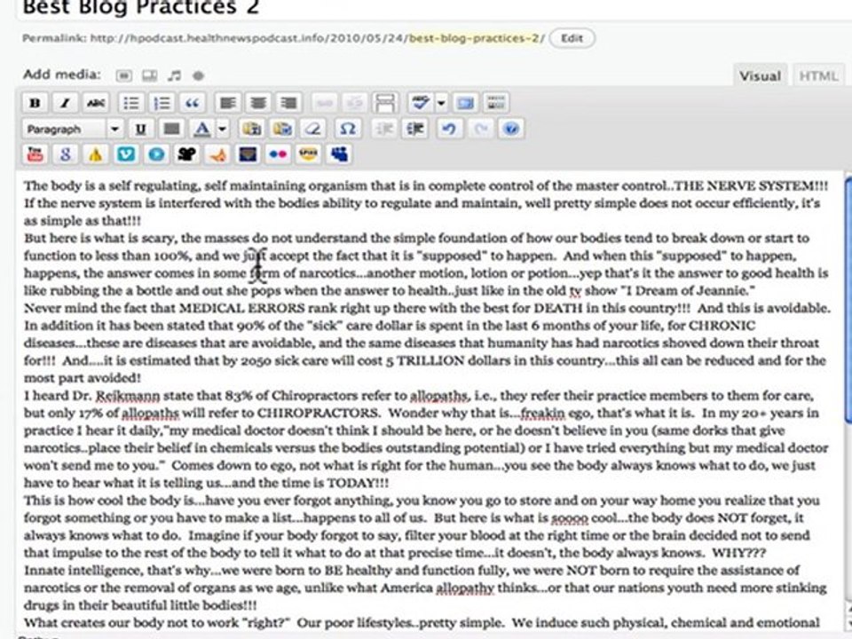The image size is (852, 639).
Task: Click the text "MEDICAL ERRORS"
Action: point(241,308)
